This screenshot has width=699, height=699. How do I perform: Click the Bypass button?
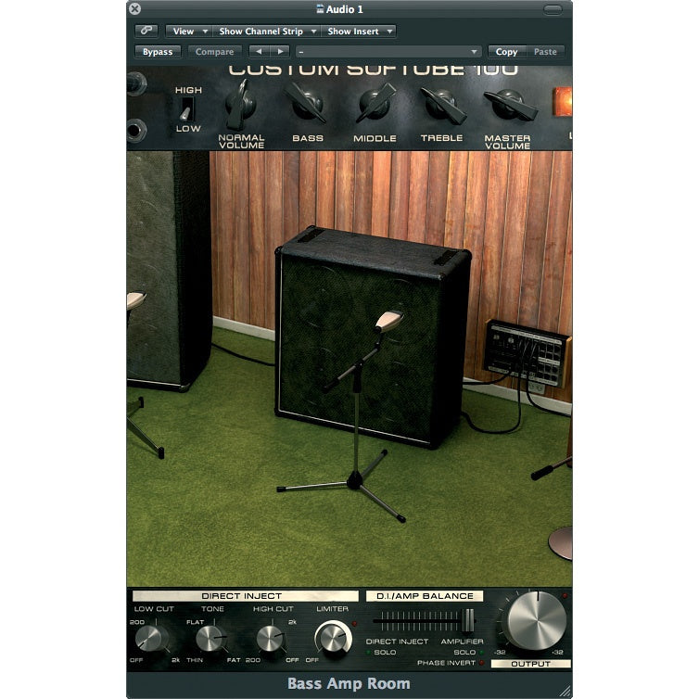point(158,52)
